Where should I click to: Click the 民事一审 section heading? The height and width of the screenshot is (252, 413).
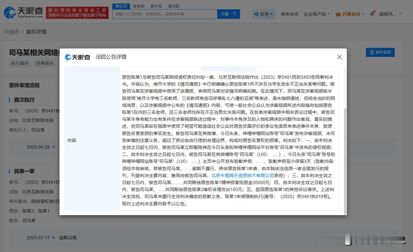click(x=24, y=171)
